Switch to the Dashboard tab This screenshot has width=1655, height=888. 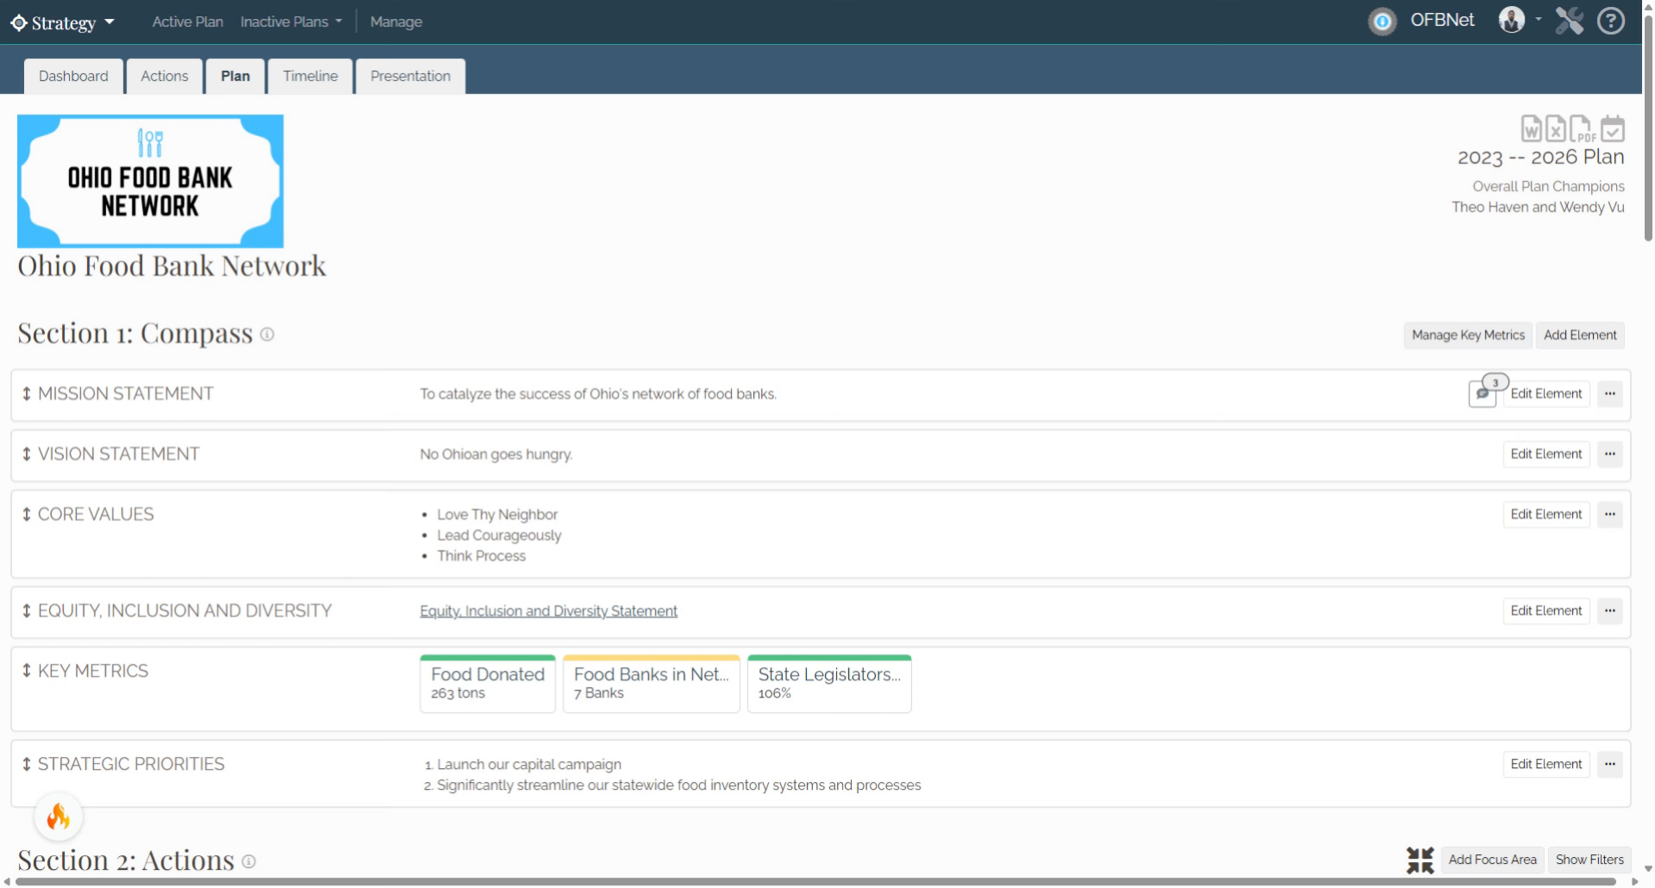[x=73, y=76]
